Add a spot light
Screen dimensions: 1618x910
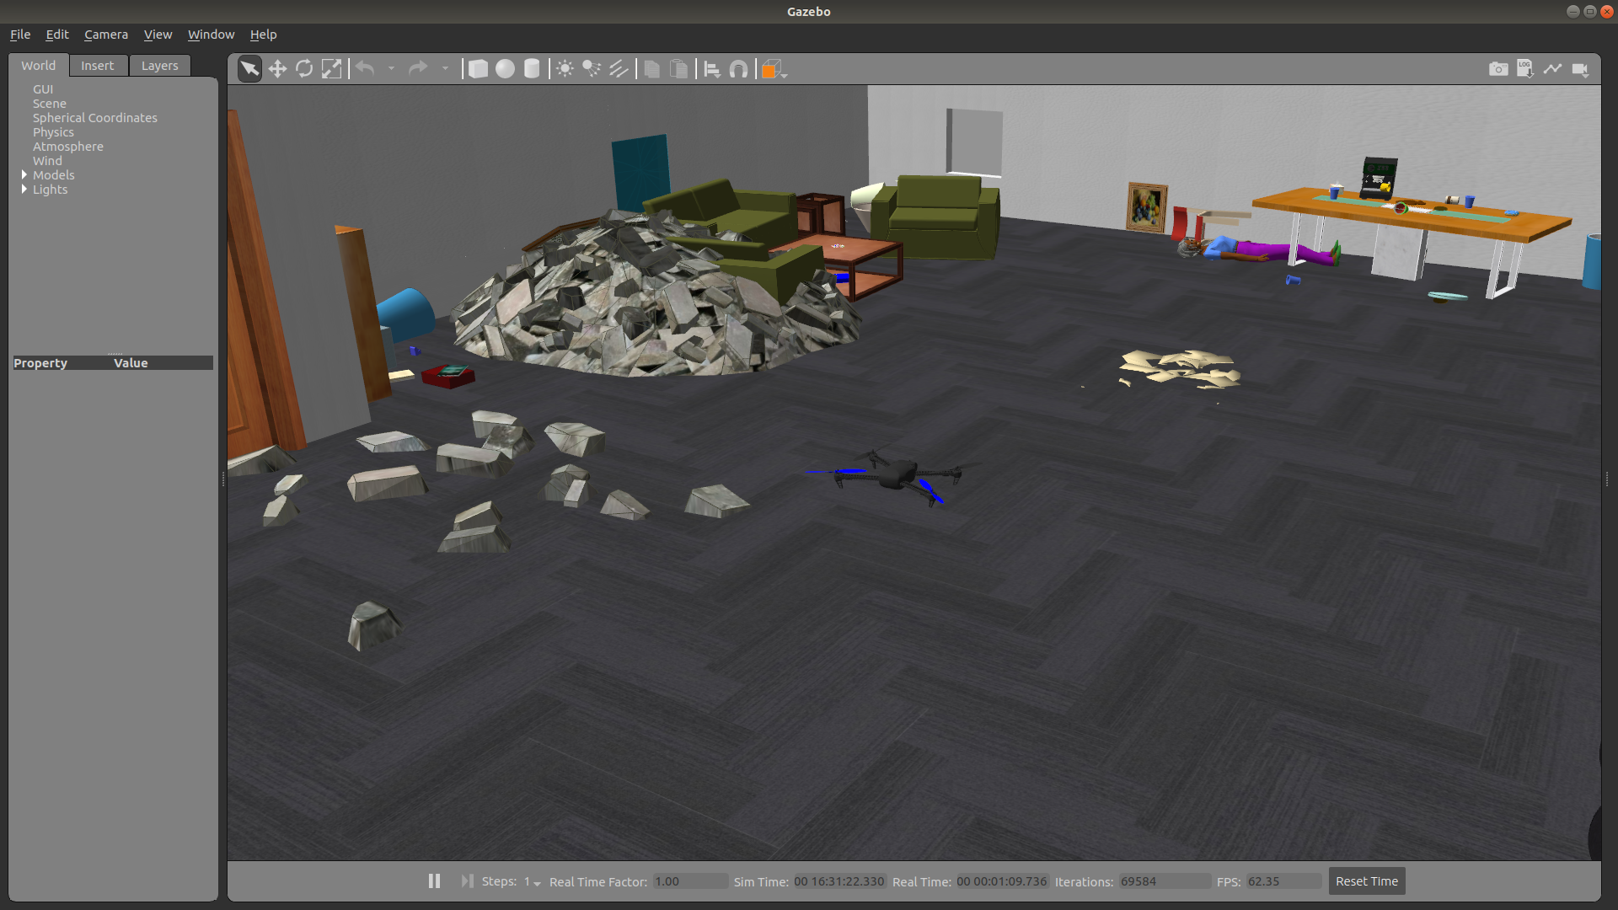tap(592, 69)
